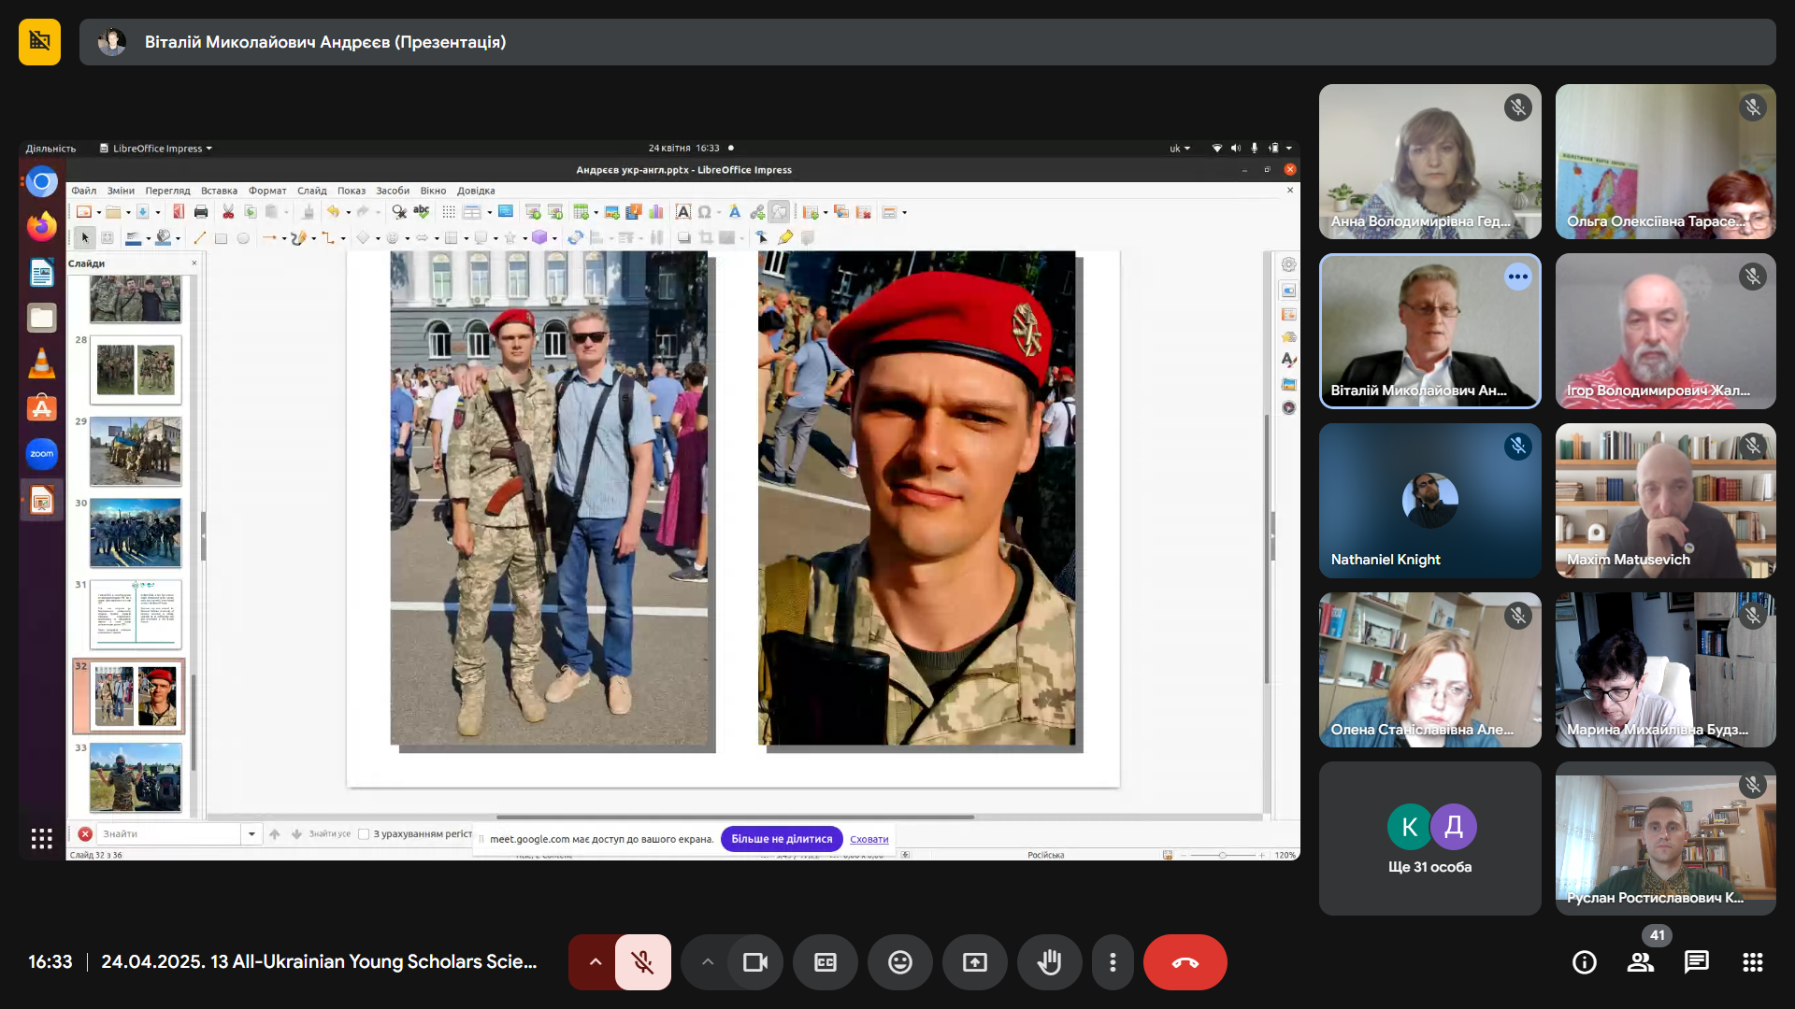Click the stop presenting icon at top left
The image size is (1795, 1009).
(39, 42)
